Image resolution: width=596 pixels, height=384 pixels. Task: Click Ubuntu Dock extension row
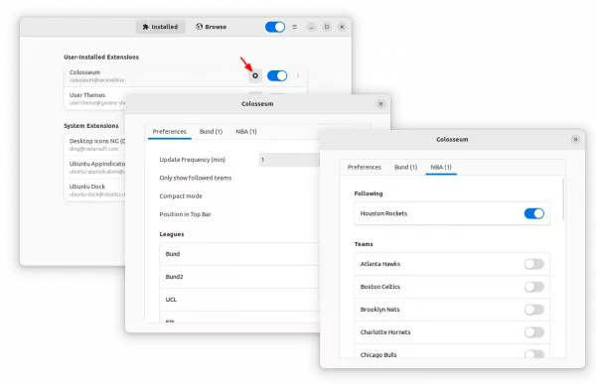pyautogui.click(x=95, y=190)
